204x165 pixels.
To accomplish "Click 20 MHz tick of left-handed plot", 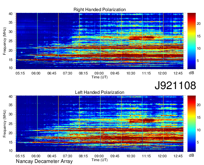I will [10, 133].
